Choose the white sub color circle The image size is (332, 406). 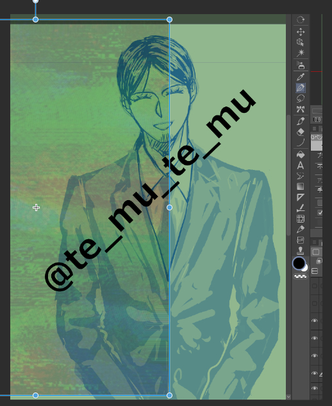[306, 268]
